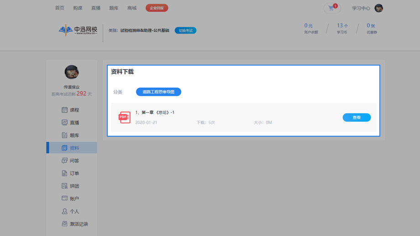The width and height of the screenshot is (420, 236).
Task: Click the red 企业团报 button
Action: tap(157, 8)
